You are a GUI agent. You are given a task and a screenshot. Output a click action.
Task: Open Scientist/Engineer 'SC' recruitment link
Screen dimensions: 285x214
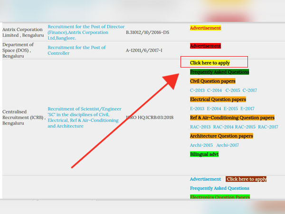click(85, 117)
